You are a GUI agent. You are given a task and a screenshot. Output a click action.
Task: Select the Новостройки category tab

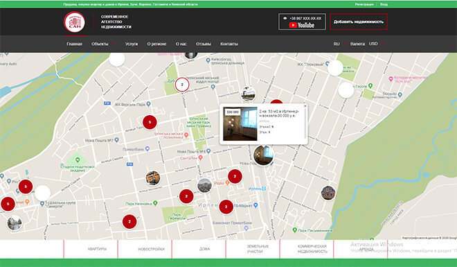pyautogui.click(x=152, y=249)
